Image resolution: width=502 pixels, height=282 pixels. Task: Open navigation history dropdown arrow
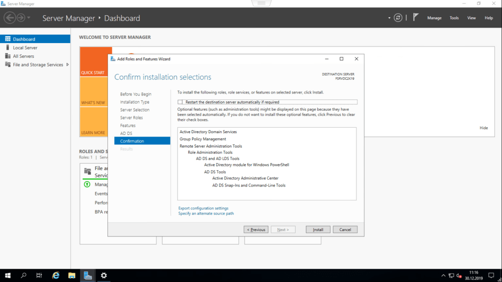29,18
